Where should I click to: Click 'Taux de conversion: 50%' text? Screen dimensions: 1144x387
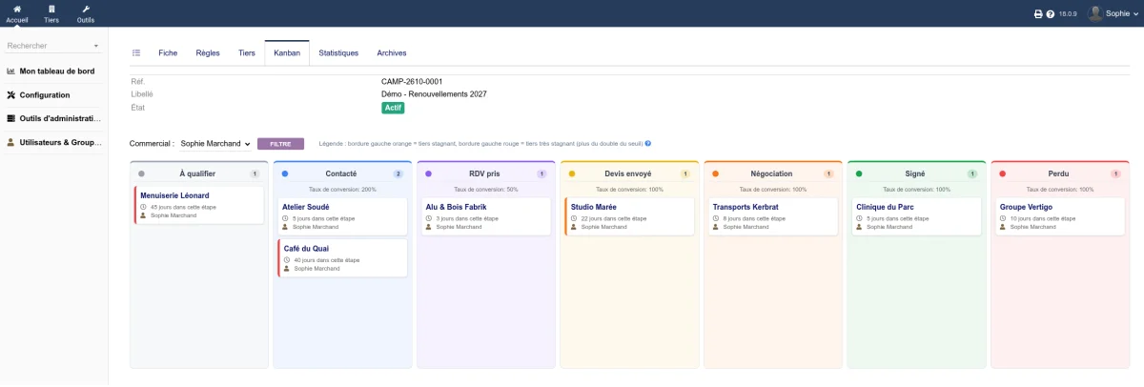486,190
